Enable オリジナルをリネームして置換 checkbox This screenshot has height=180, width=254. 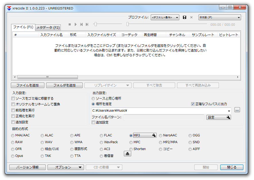pyautogui.click(x=13, y=104)
